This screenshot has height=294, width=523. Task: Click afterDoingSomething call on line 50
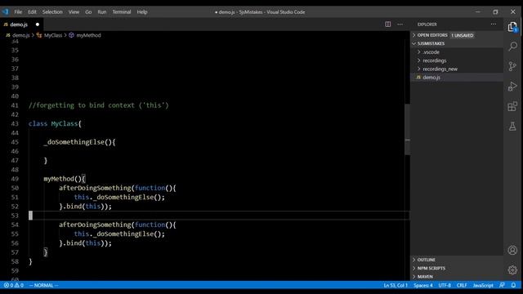pyautogui.click(x=95, y=188)
